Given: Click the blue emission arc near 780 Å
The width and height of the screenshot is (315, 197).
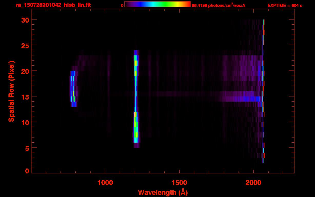Looking at the screenshot, I should [x=73, y=89].
